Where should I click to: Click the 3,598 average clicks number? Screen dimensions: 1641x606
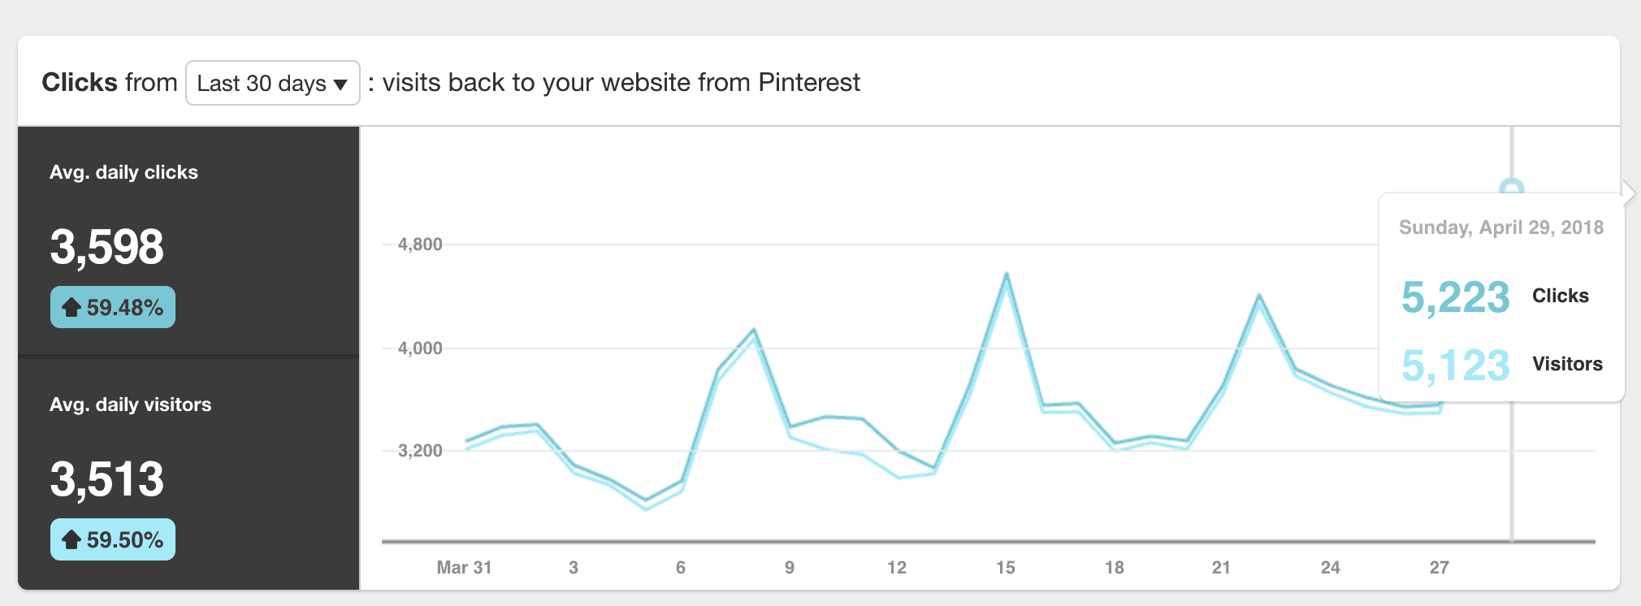tap(106, 247)
